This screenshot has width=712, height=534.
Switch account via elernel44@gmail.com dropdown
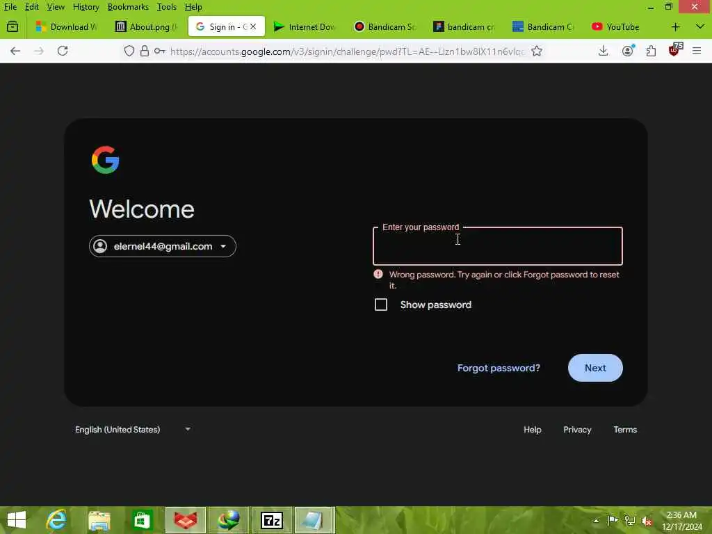(163, 246)
